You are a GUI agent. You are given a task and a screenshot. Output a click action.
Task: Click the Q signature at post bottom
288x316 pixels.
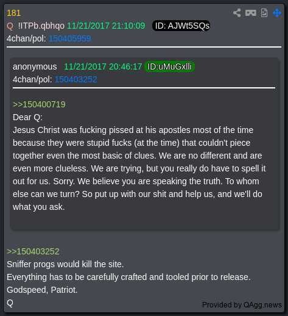pyautogui.click(x=10, y=303)
